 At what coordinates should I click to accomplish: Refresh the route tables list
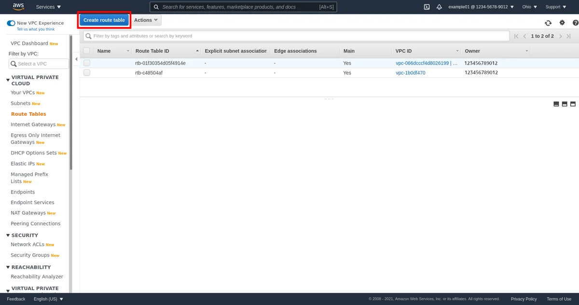pos(548,23)
